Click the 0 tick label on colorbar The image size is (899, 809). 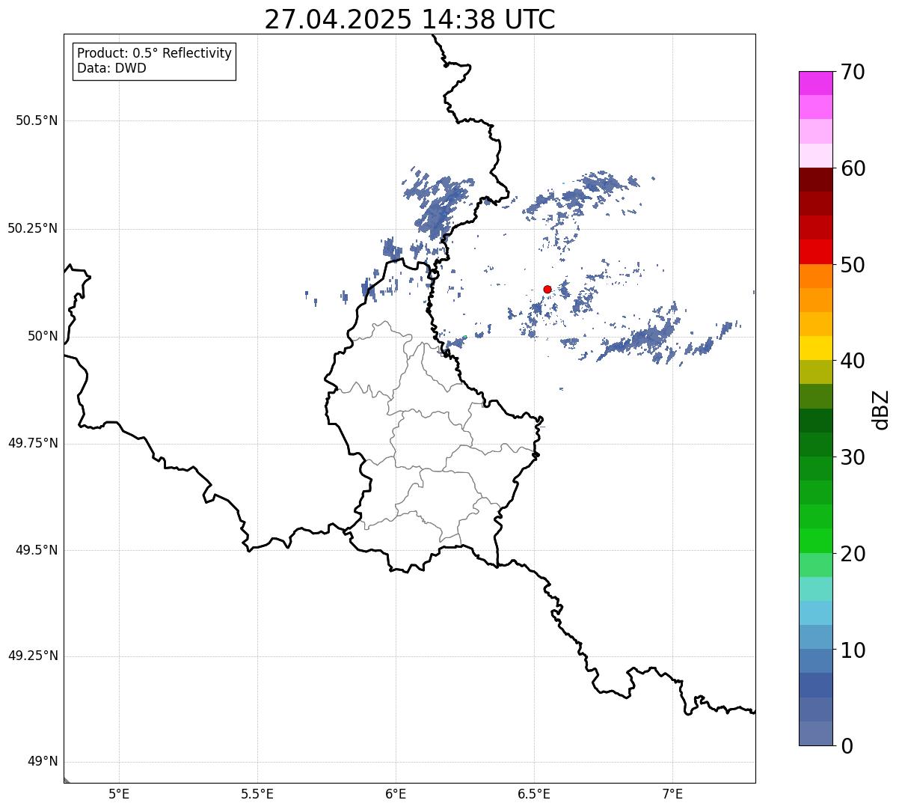[x=846, y=746]
